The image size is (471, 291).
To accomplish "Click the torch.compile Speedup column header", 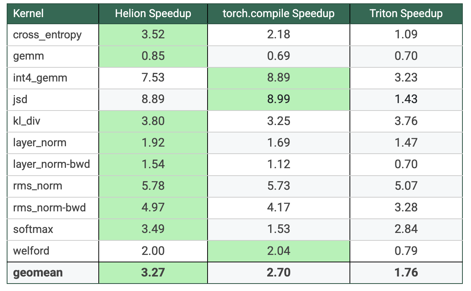I will tap(278, 14).
